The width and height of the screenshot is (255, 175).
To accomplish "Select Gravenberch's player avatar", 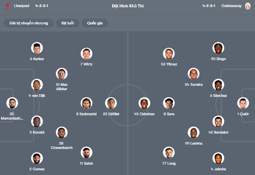I will (x=62, y=133).
